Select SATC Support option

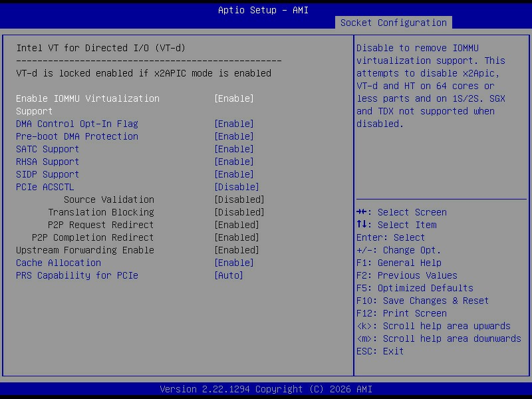click(47, 149)
